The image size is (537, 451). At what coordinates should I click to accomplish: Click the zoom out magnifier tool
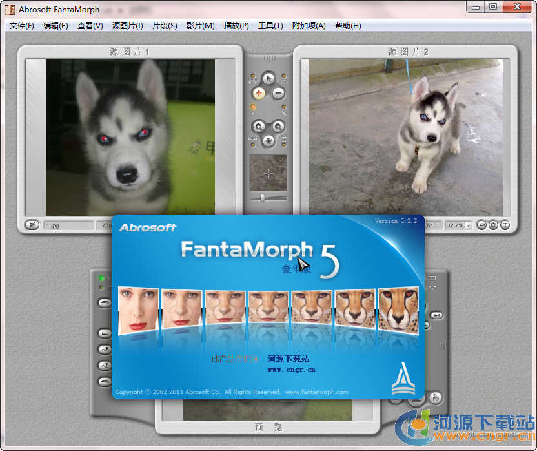click(x=279, y=126)
